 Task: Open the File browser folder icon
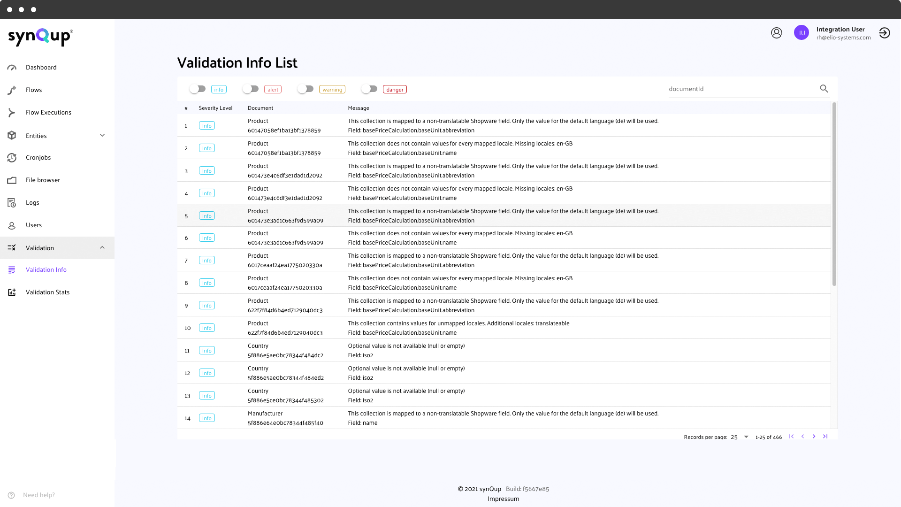pyautogui.click(x=12, y=180)
